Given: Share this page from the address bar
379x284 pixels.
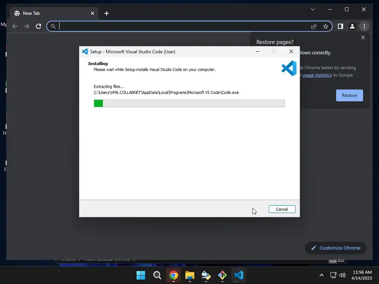Looking at the screenshot, I should pyautogui.click(x=314, y=26).
